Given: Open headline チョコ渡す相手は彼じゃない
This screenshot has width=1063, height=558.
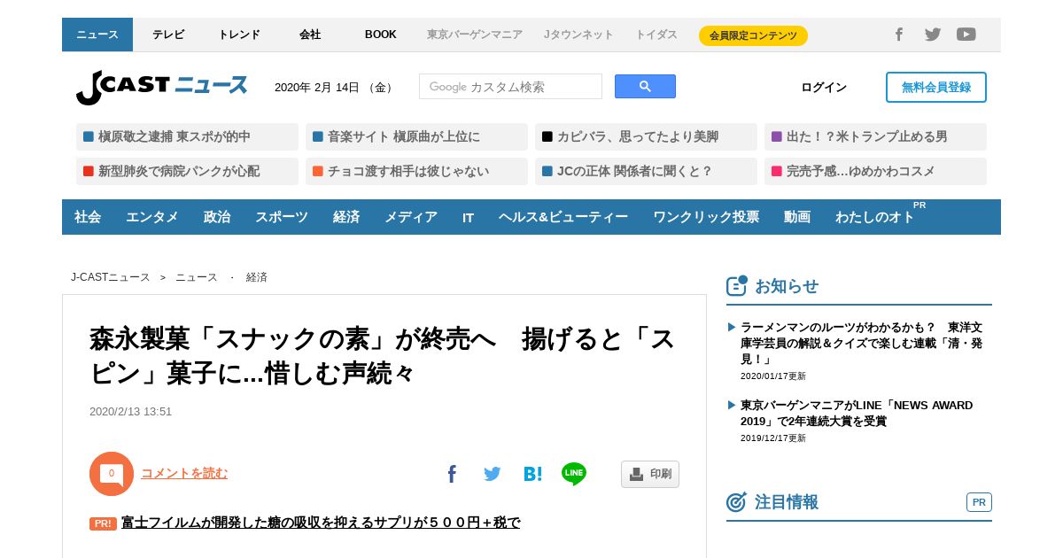Looking at the screenshot, I should (x=416, y=171).
